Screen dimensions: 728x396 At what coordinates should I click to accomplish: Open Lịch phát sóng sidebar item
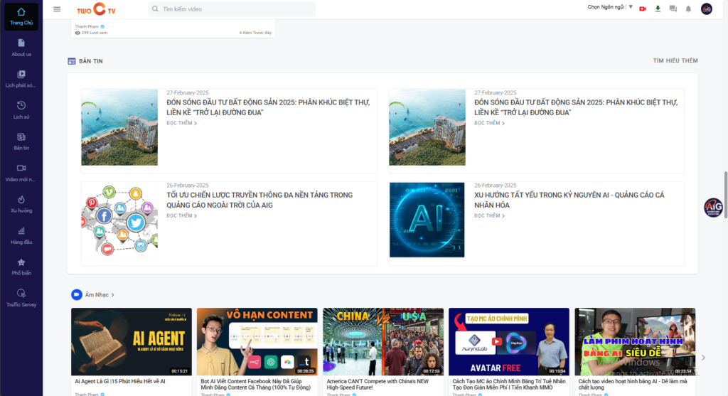(21, 79)
